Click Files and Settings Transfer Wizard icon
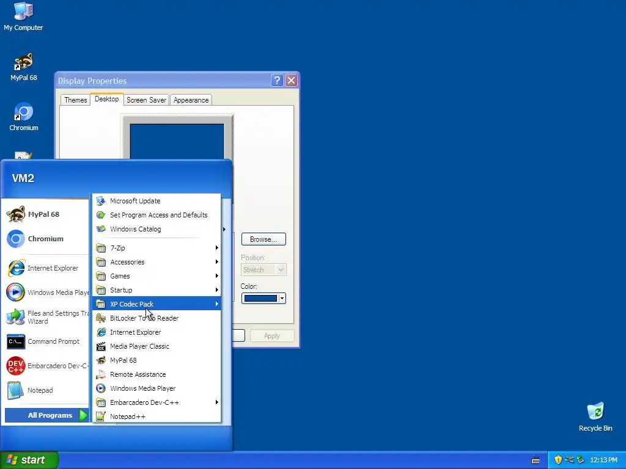 [15, 317]
